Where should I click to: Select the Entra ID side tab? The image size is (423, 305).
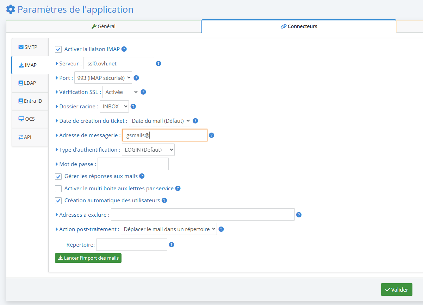30,101
